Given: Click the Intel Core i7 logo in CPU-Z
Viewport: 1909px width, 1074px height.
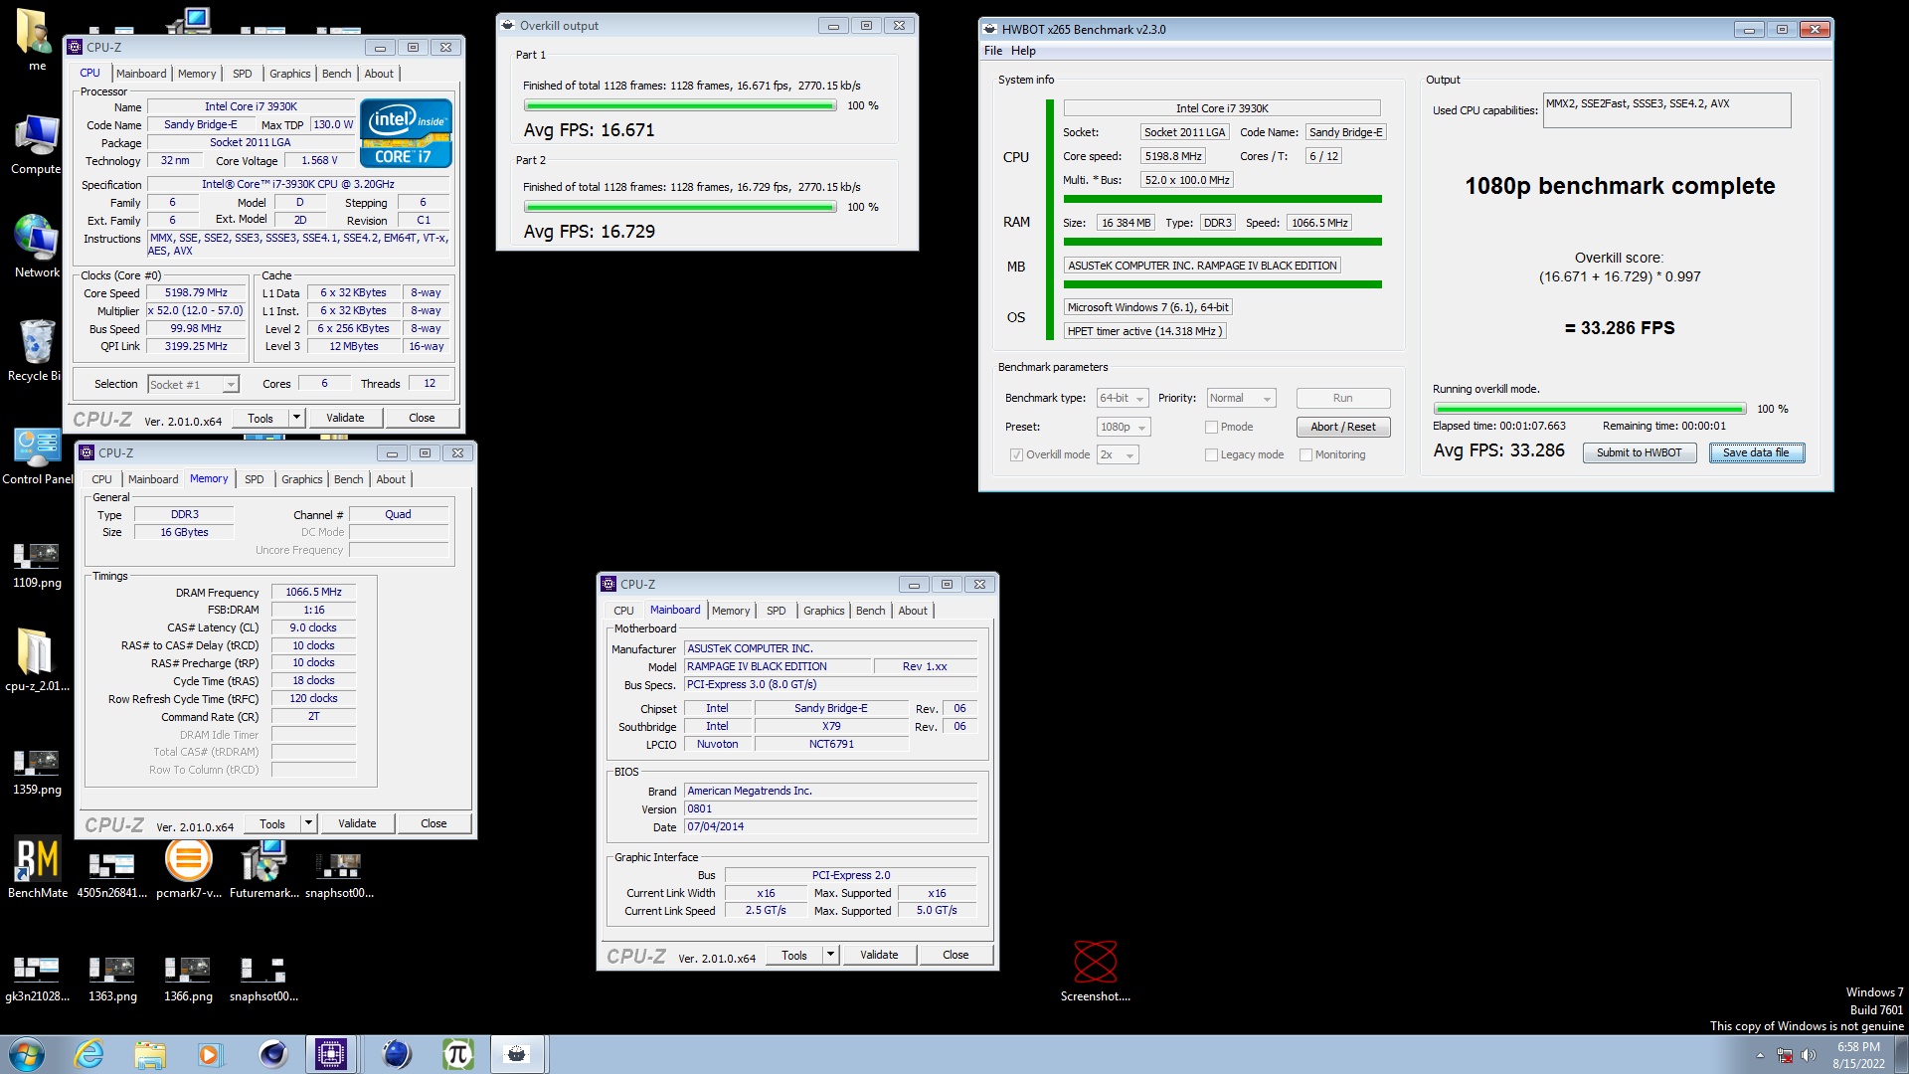Looking at the screenshot, I should coord(406,132).
